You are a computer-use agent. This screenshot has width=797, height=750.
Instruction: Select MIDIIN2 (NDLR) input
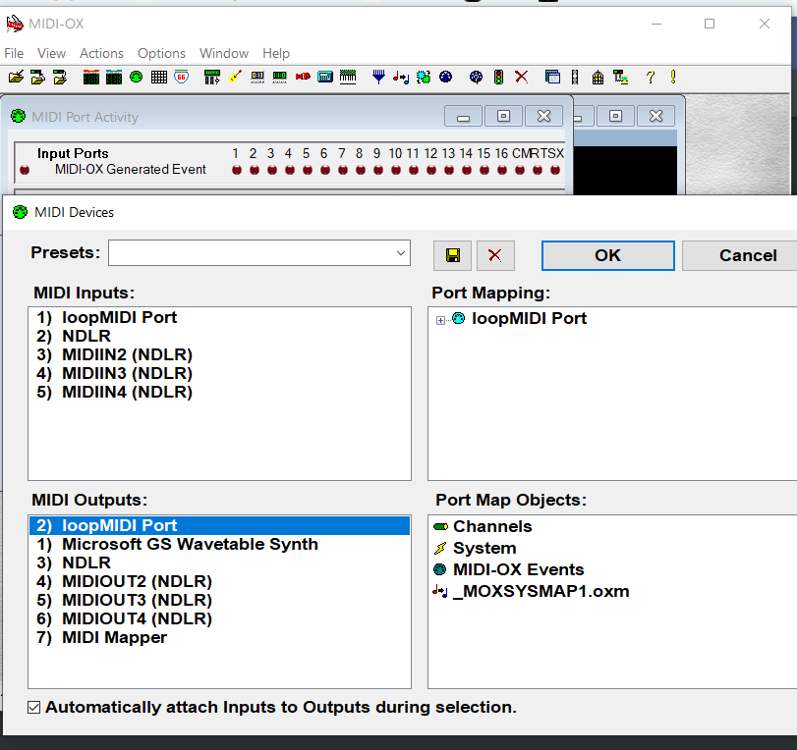coord(219,355)
